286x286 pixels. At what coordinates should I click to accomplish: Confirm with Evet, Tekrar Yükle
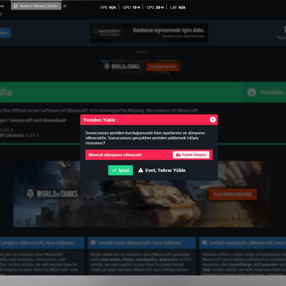(x=162, y=170)
